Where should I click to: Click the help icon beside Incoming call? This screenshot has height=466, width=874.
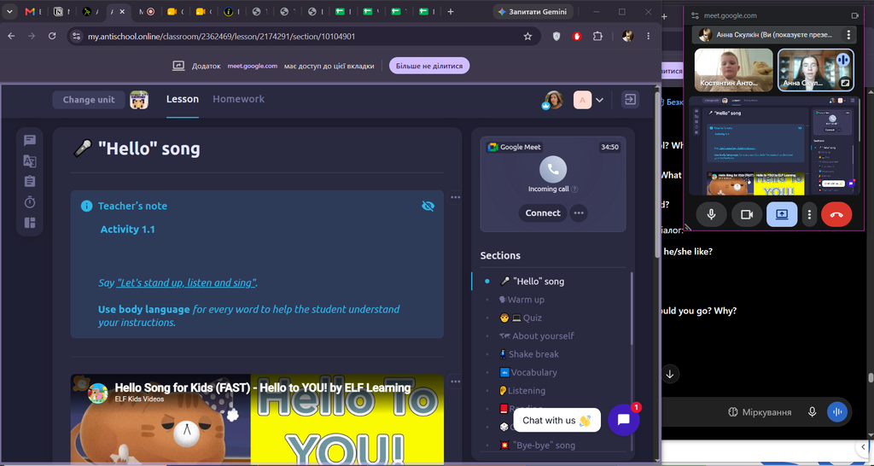click(x=574, y=189)
